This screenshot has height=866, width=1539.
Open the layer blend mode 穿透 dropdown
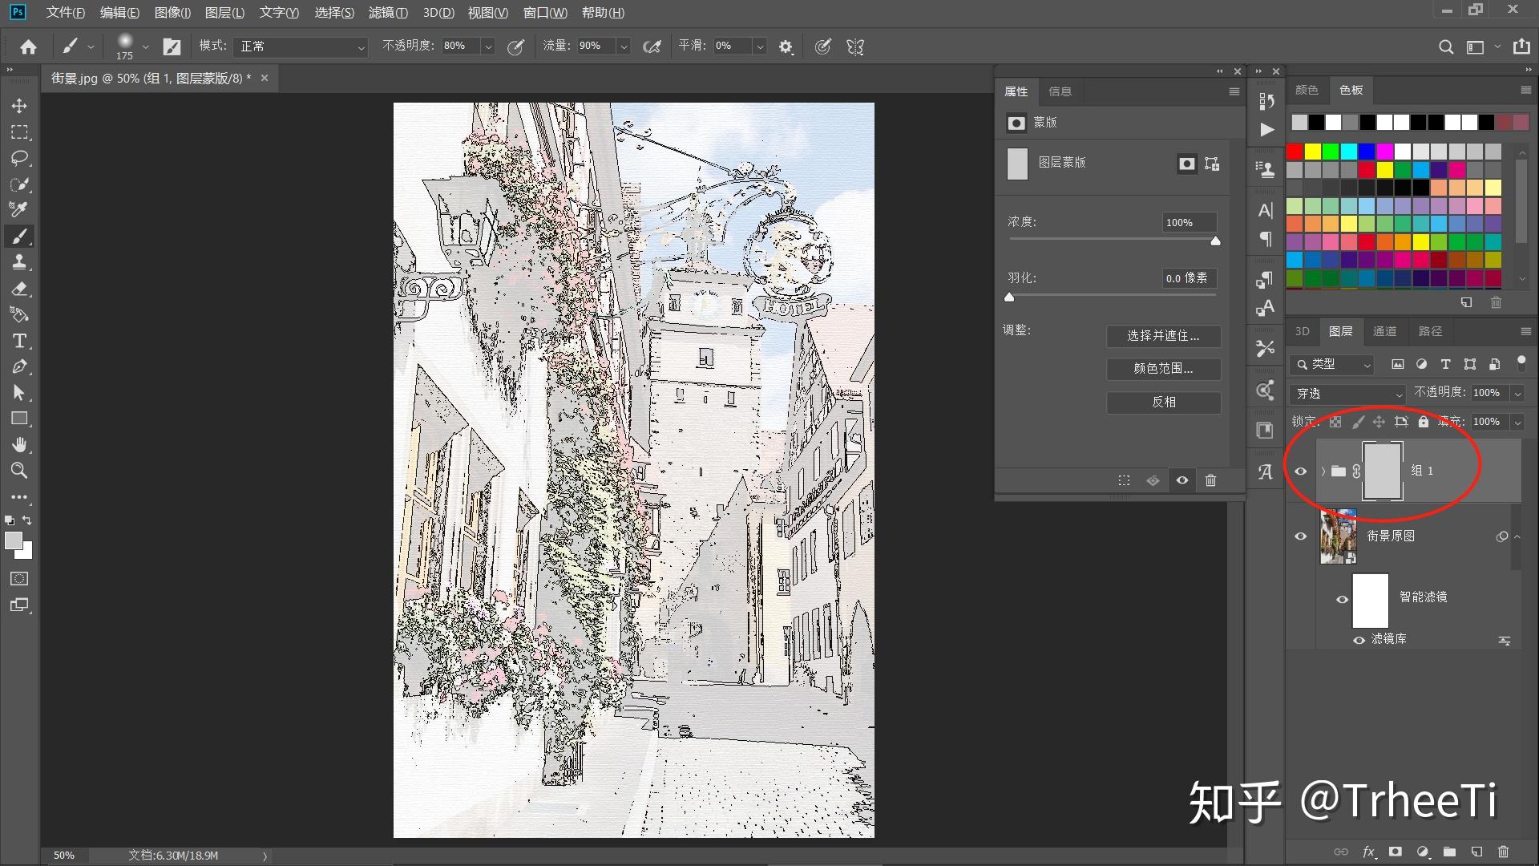click(1348, 394)
